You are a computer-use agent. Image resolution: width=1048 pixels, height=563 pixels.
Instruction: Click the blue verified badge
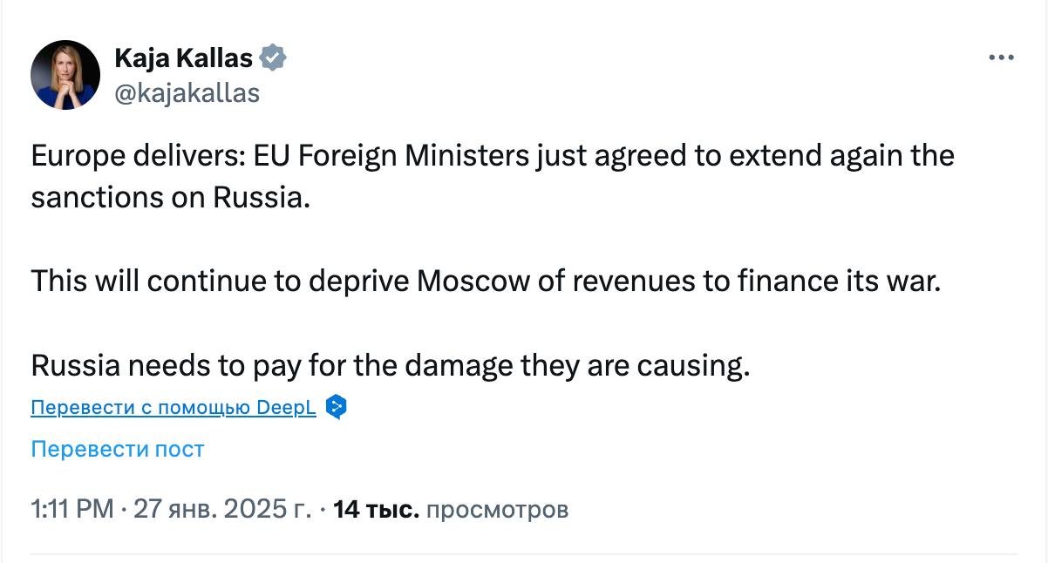tap(274, 58)
